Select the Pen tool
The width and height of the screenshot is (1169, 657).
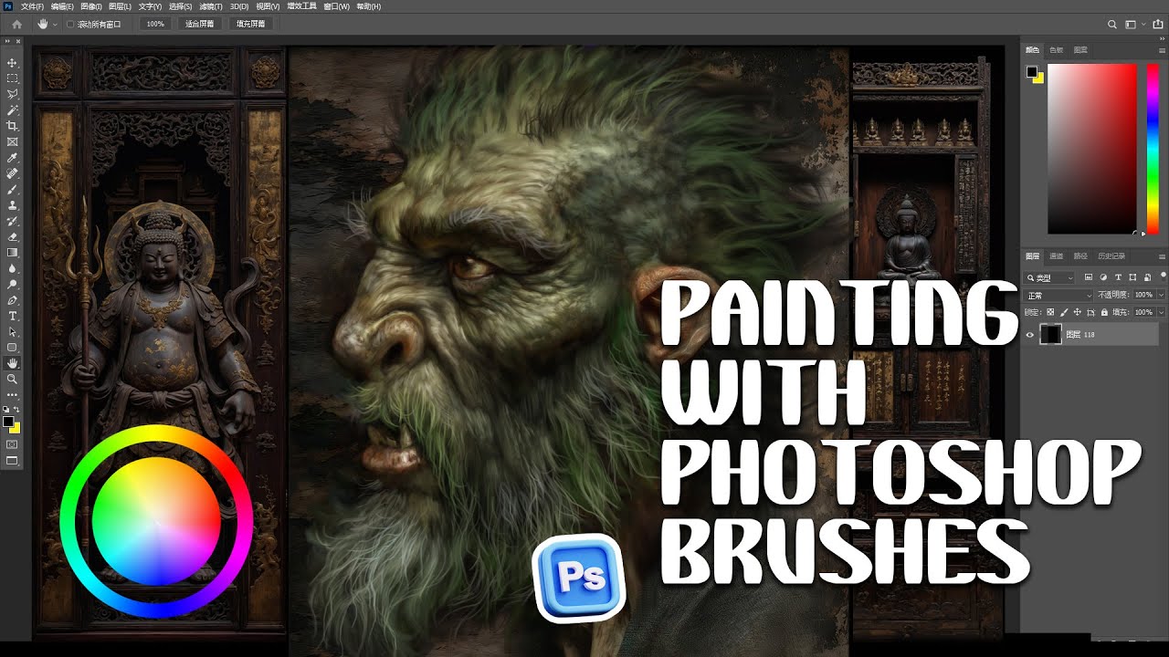pos(12,300)
